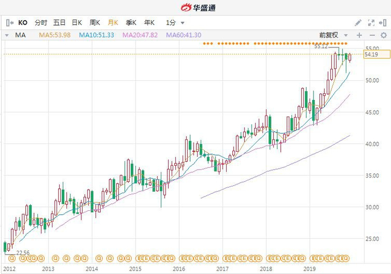Expand the MA indicator triangle
This screenshot has width=391, height=274.
[7, 35]
